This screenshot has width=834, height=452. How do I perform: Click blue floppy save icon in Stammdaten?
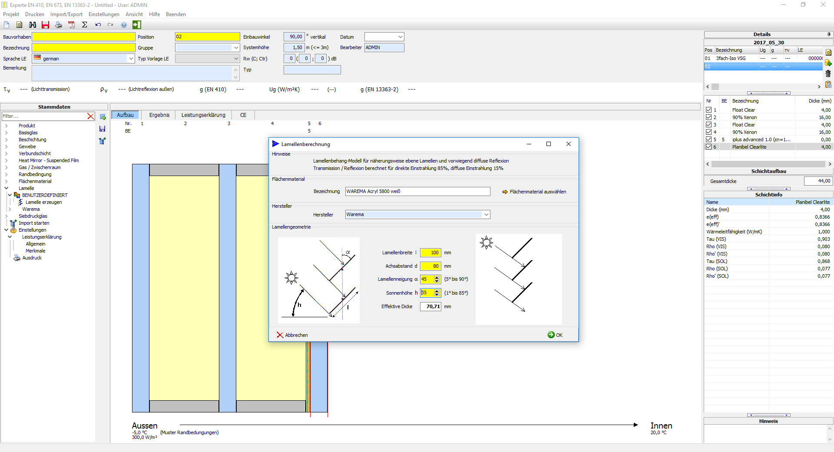click(x=103, y=129)
